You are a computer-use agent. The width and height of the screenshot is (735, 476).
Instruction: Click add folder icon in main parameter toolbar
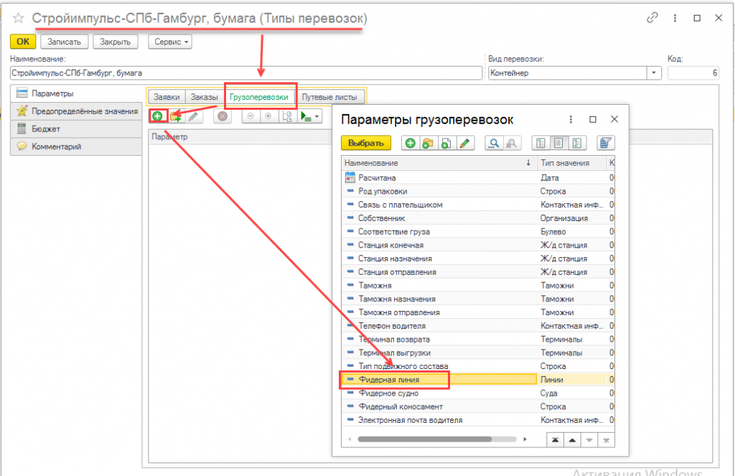176,116
